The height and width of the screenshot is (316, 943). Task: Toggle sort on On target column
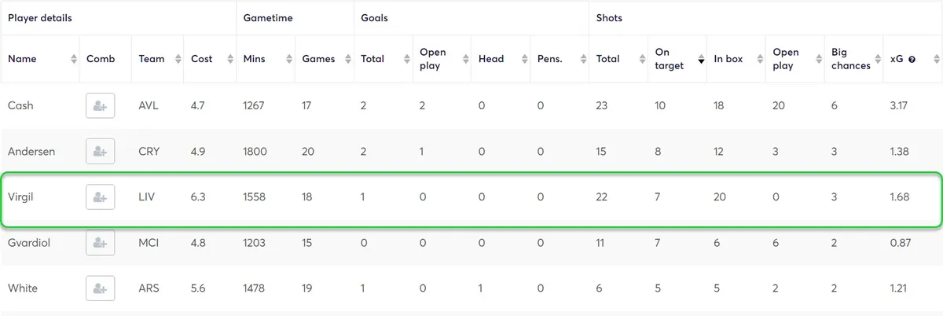pyautogui.click(x=677, y=59)
